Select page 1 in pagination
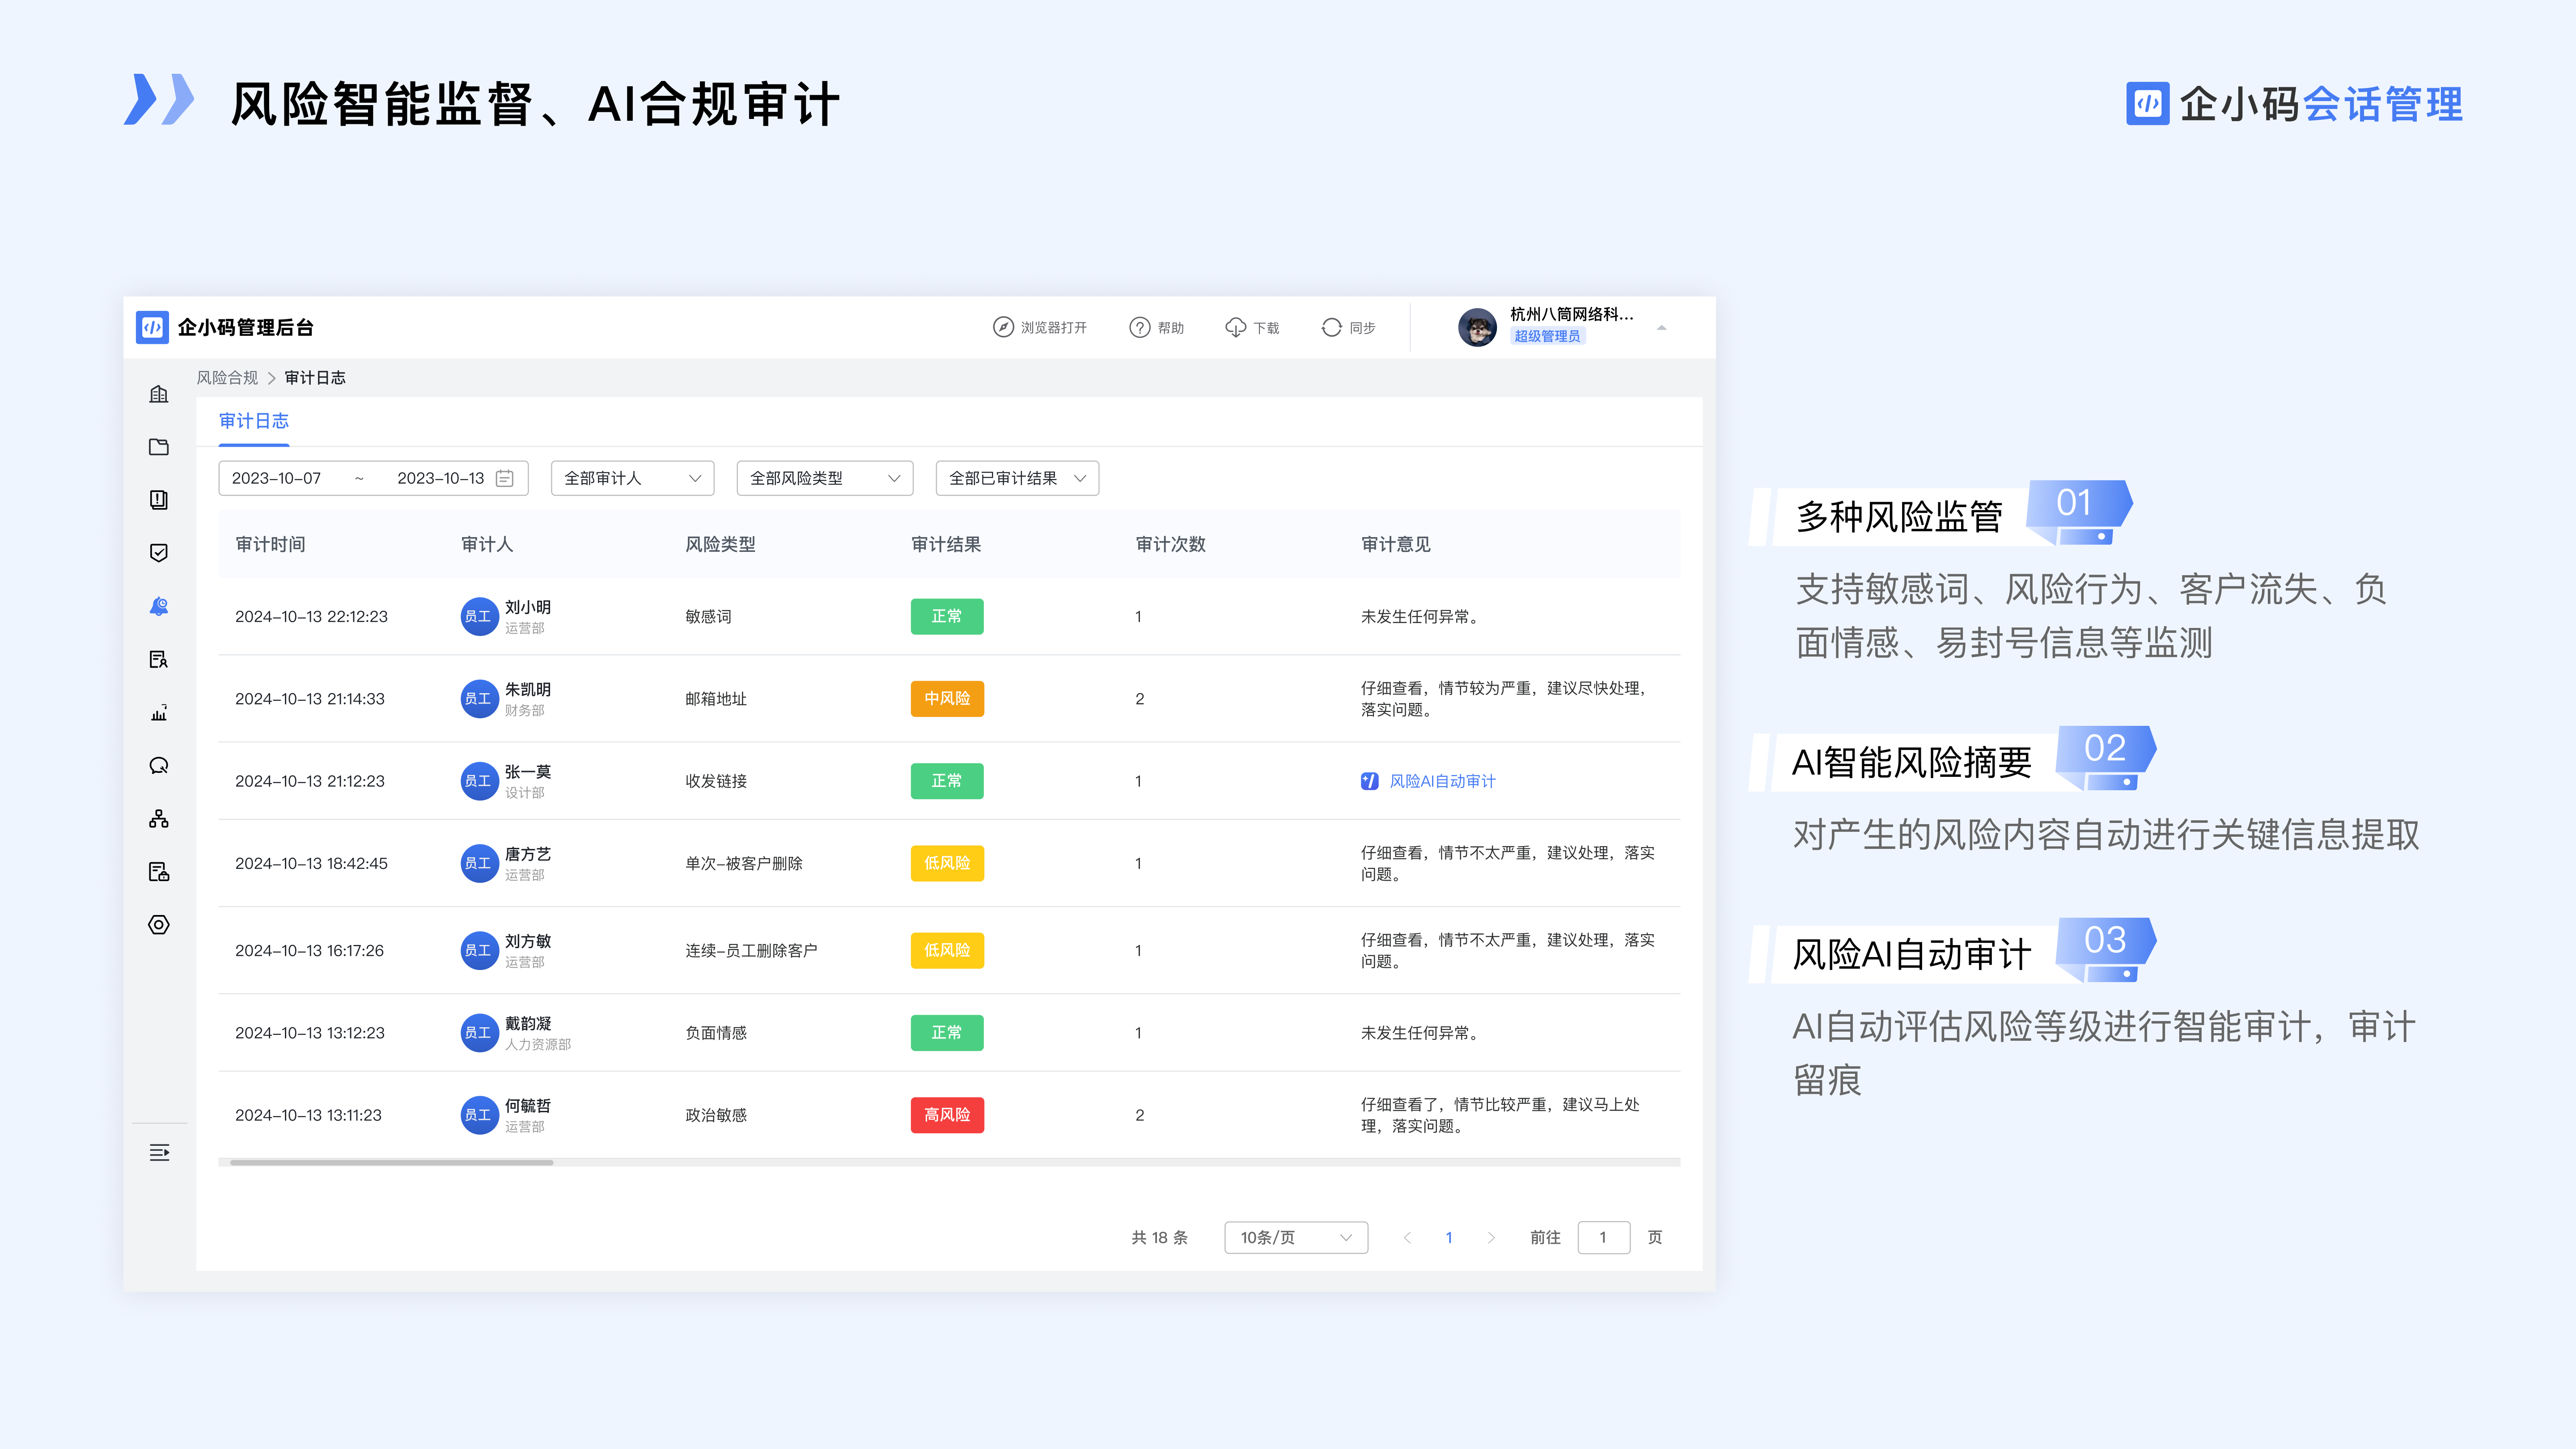 click(1449, 1238)
